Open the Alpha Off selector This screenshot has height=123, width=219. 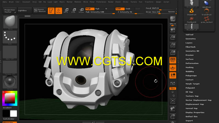pyautogui.click(x=10, y=52)
